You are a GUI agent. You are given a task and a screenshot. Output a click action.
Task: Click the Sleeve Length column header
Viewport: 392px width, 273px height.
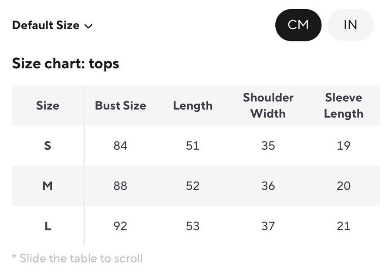[x=344, y=106]
